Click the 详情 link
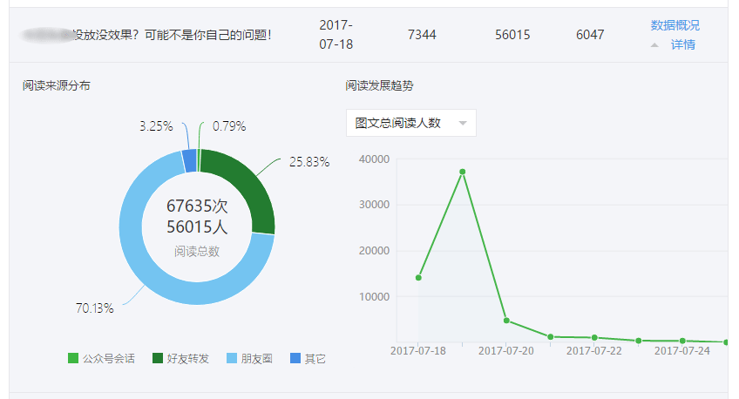This screenshot has width=739, height=399. (x=682, y=44)
